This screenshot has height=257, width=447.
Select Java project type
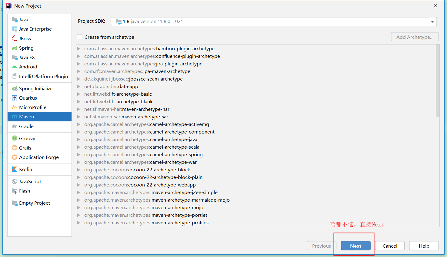39,20
